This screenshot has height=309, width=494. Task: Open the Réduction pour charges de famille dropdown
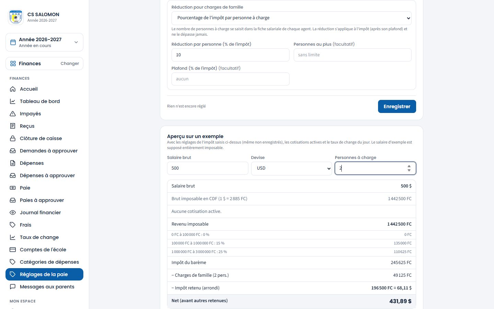[292, 18]
